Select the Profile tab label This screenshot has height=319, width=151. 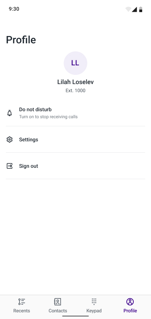pyautogui.click(x=130, y=311)
